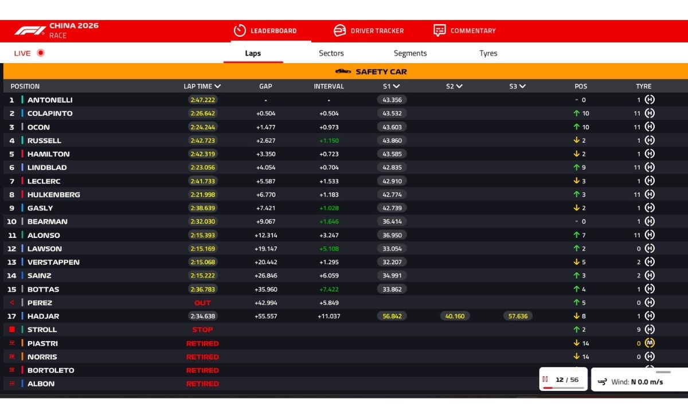
Task: Expand the S3 column dropdown
Action: (x=522, y=87)
